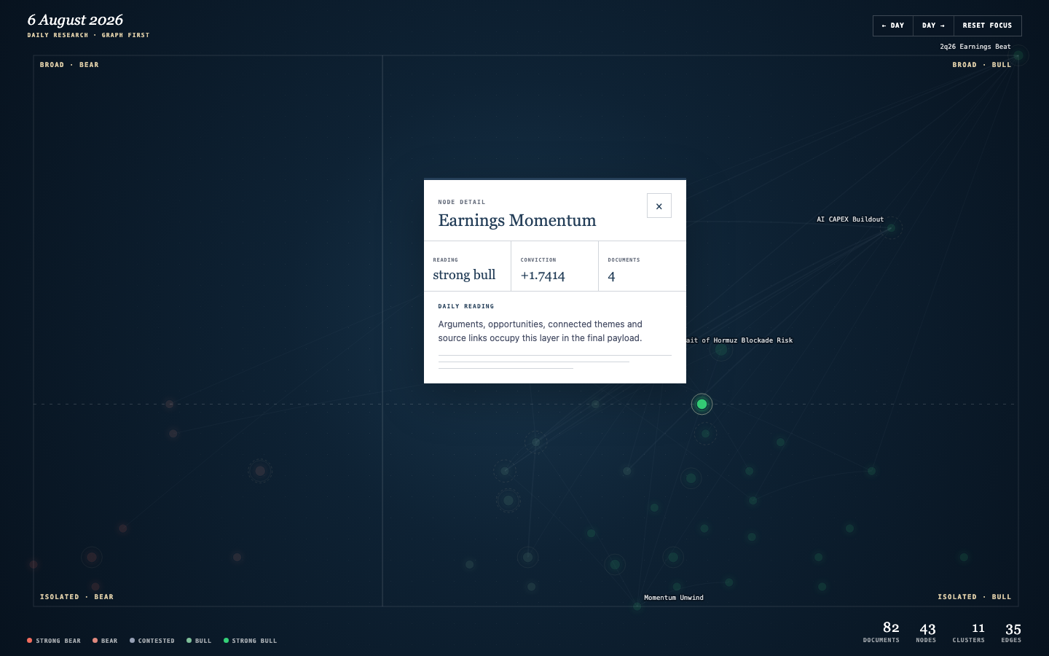Go to the next day
Screen dimensions: 1049x656
[x=933, y=26]
